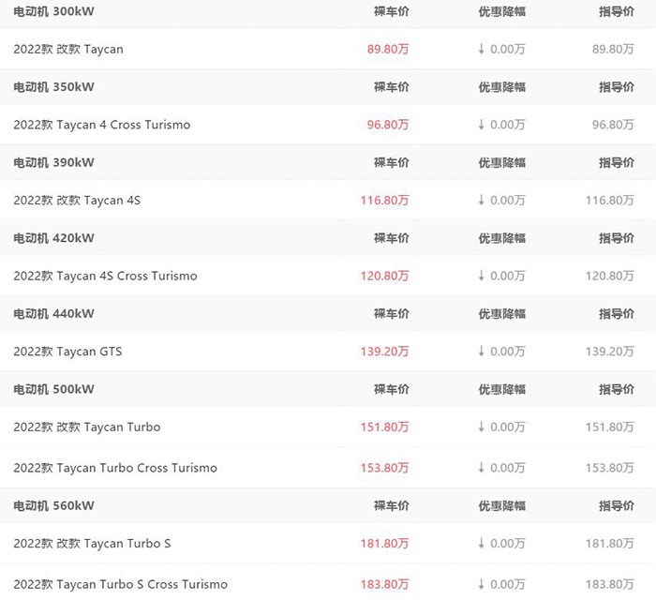Click the discount arrow icon for Taycan GTS
Screen dimensions: 656x600
click(481, 351)
